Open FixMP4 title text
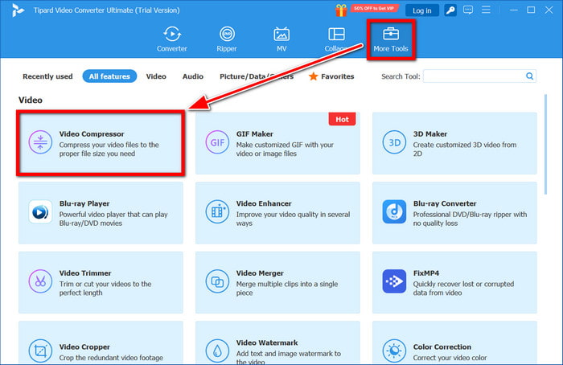 (x=425, y=273)
